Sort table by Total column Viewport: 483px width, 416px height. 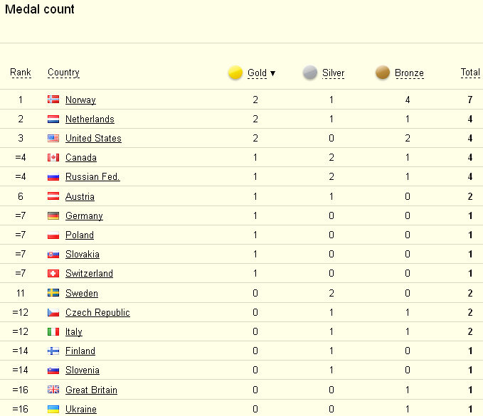click(x=470, y=73)
